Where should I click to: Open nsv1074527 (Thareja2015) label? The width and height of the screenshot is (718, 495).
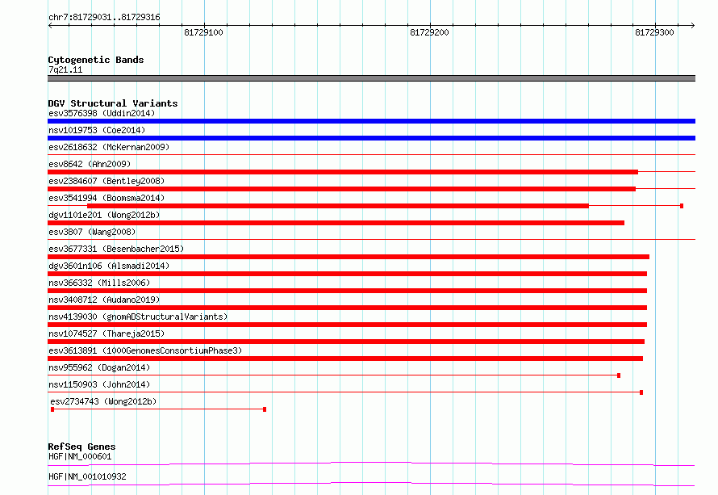click(106, 333)
